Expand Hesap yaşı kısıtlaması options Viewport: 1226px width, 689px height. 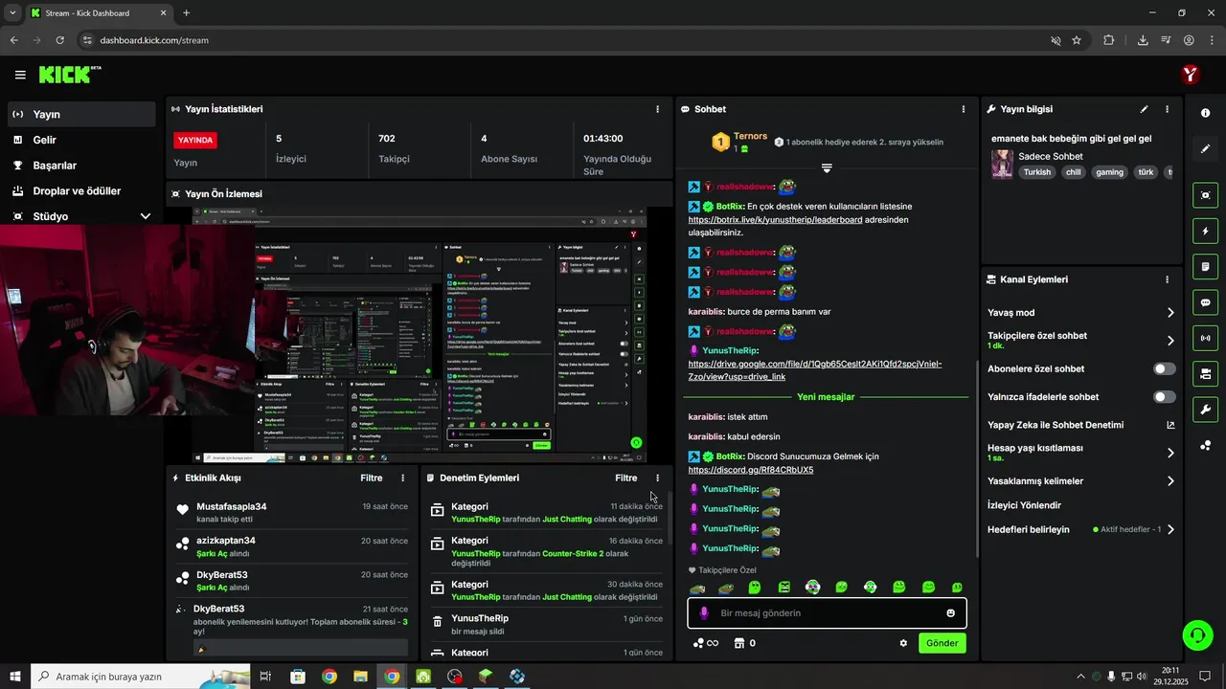tap(1170, 453)
